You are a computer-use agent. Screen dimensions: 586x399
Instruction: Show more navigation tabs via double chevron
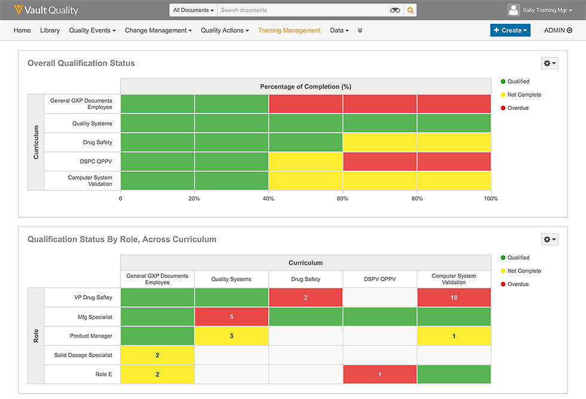[x=360, y=30]
